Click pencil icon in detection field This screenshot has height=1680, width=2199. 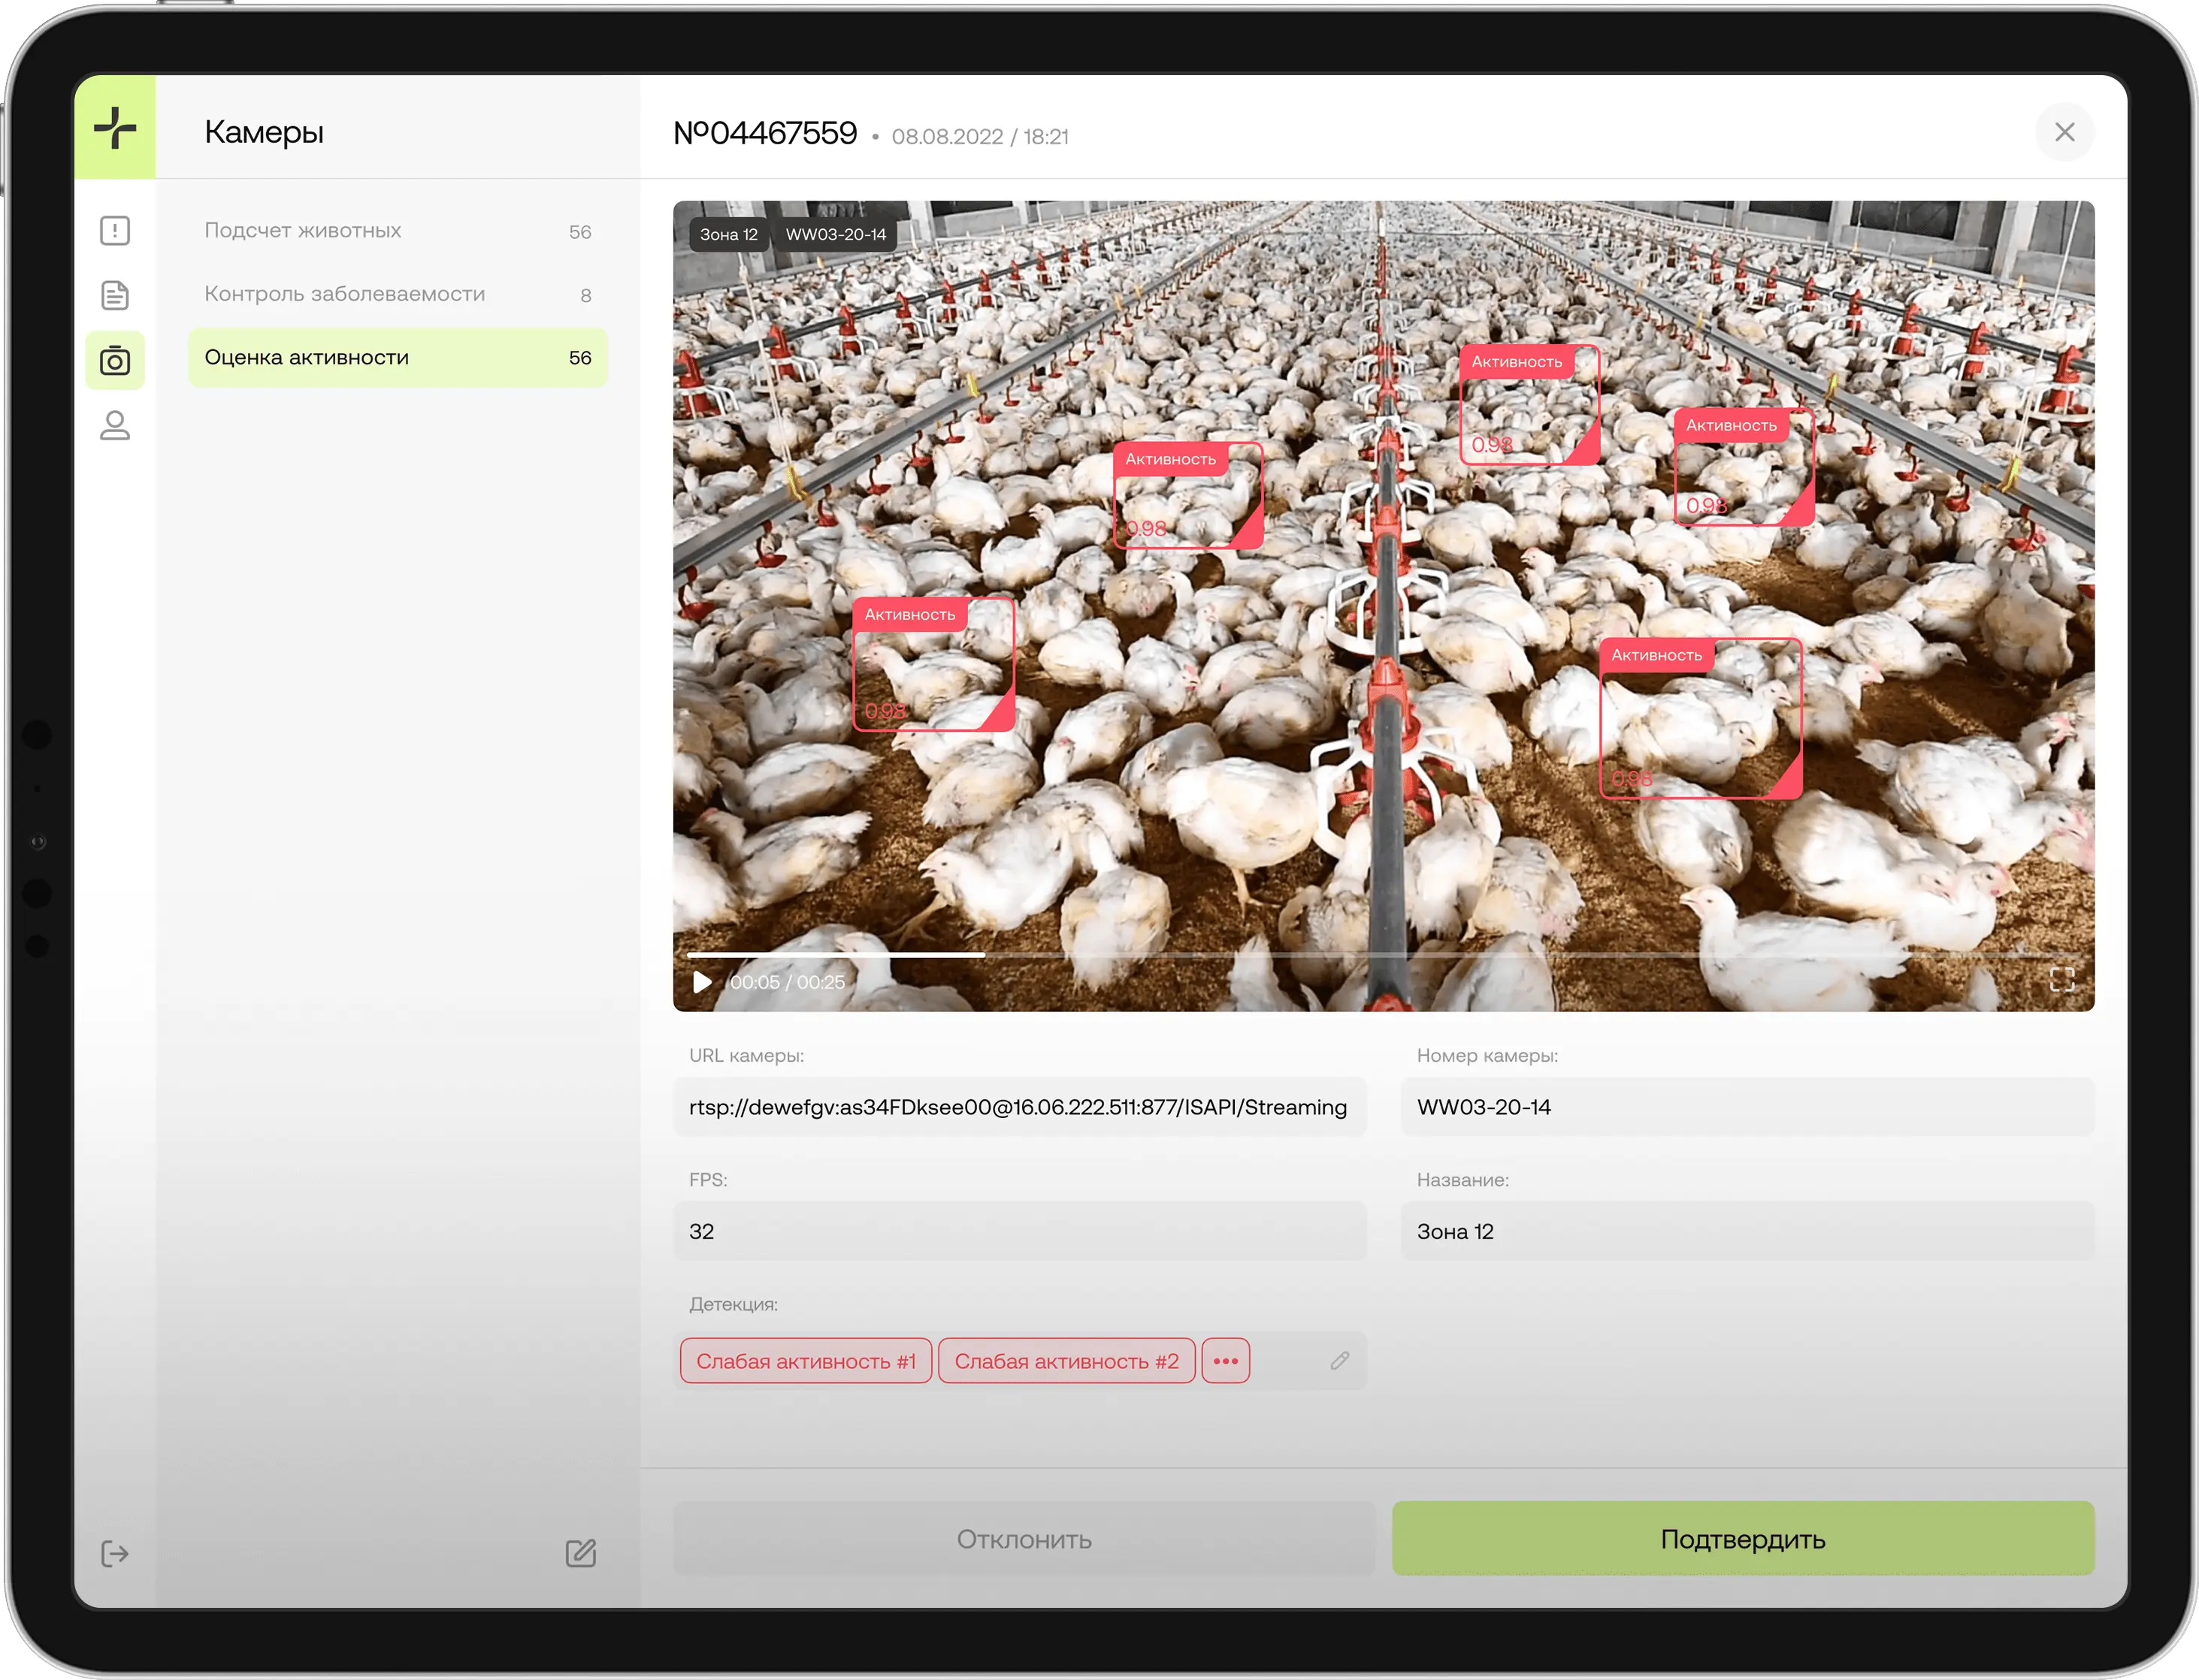(x=1340, y=1361)
